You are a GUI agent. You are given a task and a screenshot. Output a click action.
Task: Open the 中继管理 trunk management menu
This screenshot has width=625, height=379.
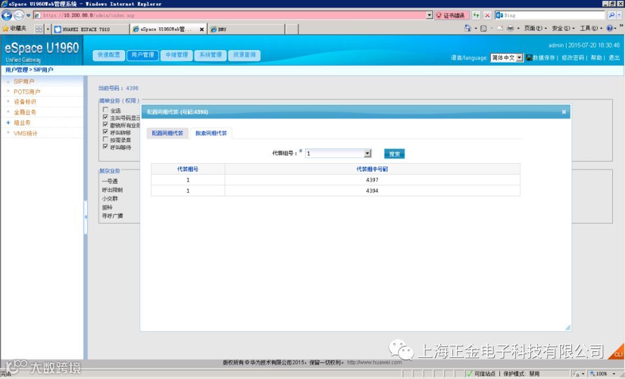pos(177,55)
